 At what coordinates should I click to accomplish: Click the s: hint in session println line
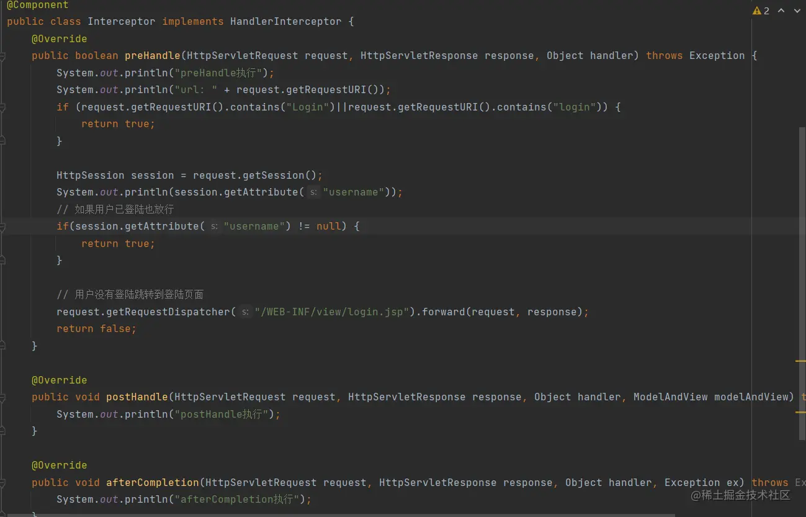314,192
